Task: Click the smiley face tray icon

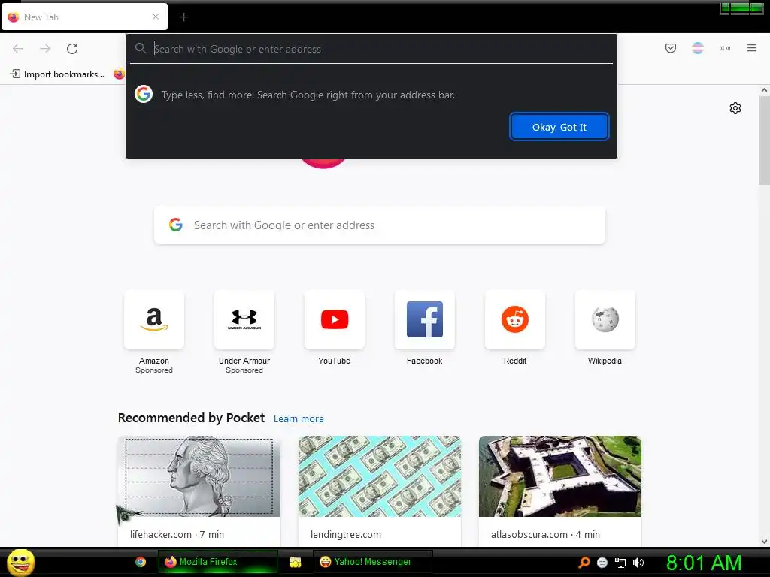Action: pos(602,563)
